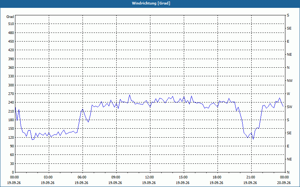Click the 450 y-axis value
The width and height of the screenshot is (300, 187).
[x=11, y=42]
